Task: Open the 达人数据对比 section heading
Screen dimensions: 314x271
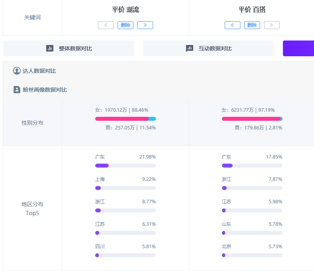Action: click(39, 71)
